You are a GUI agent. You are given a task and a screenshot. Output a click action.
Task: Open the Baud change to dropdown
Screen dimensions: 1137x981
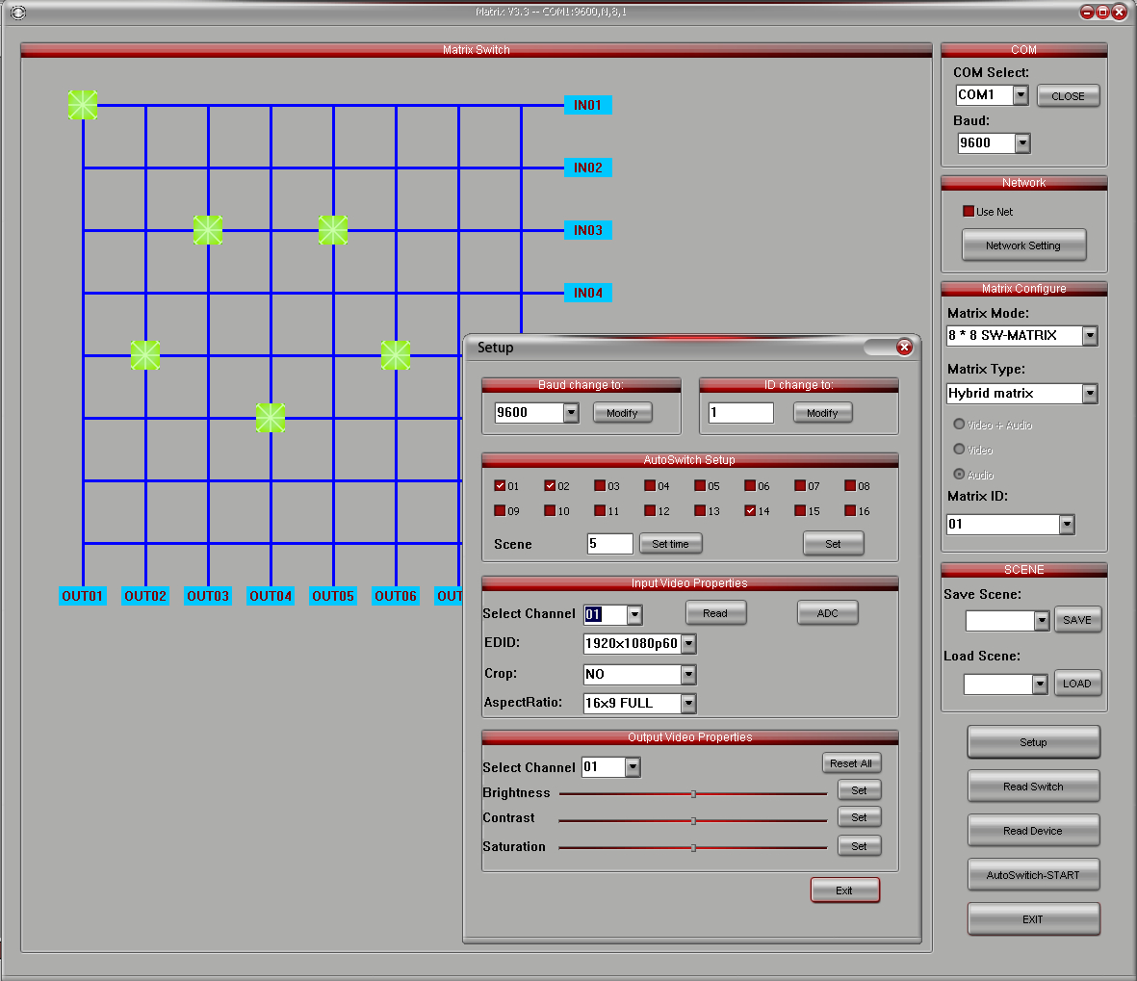click(x=572, y=413)
